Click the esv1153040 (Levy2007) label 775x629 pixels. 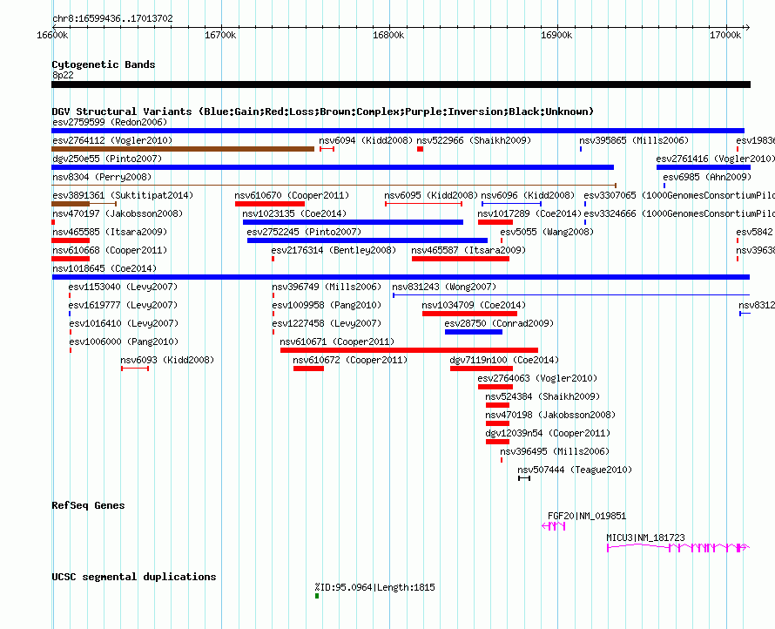coord(123,287)
